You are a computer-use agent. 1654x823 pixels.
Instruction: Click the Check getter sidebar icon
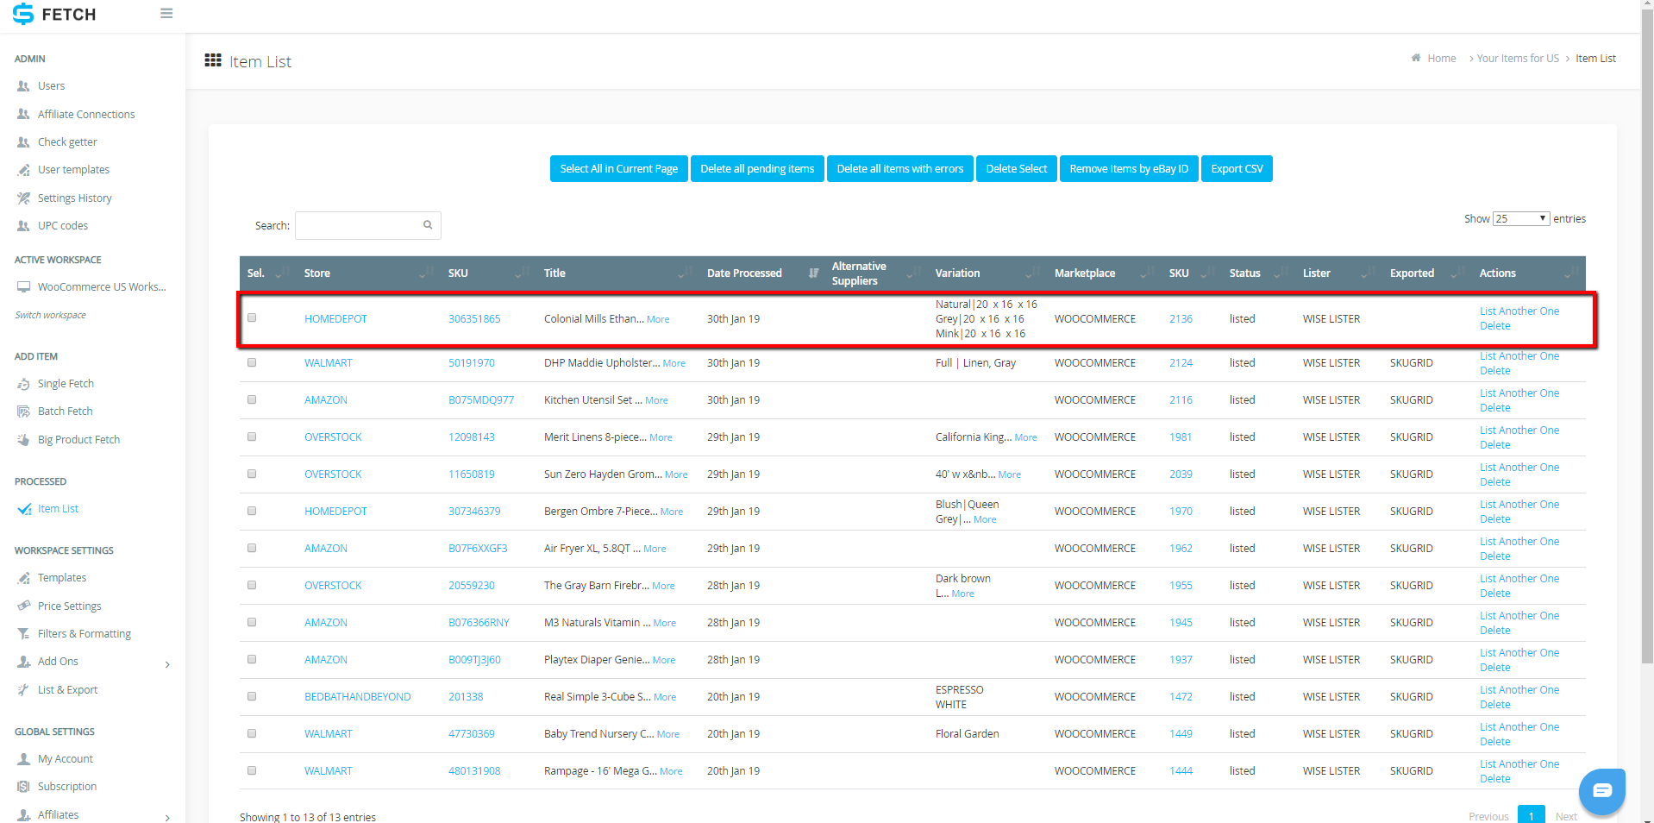[x=23, y=142]
